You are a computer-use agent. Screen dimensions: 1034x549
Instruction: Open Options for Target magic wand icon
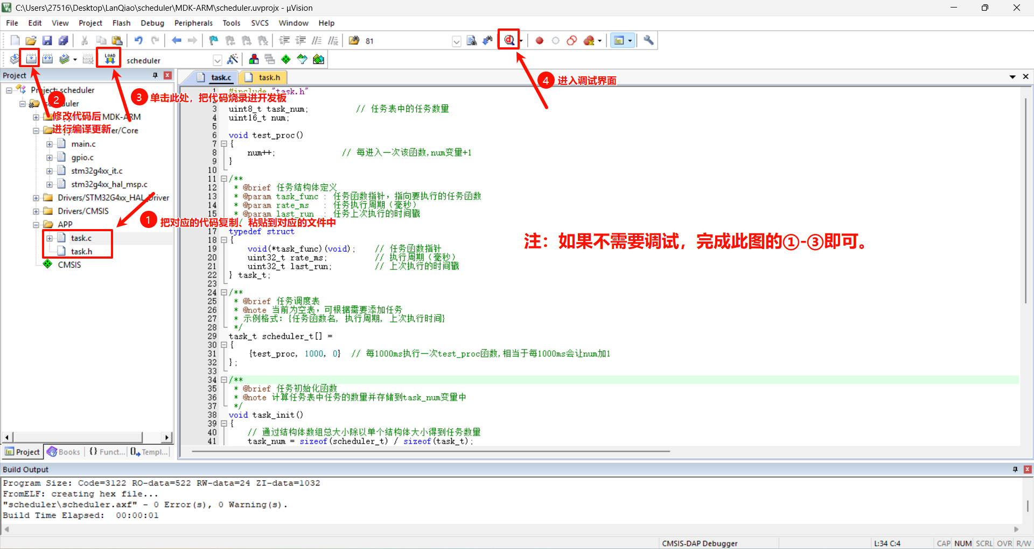(233, 59)
